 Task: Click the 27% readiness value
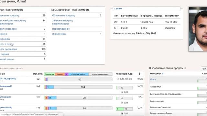[140, 108]
